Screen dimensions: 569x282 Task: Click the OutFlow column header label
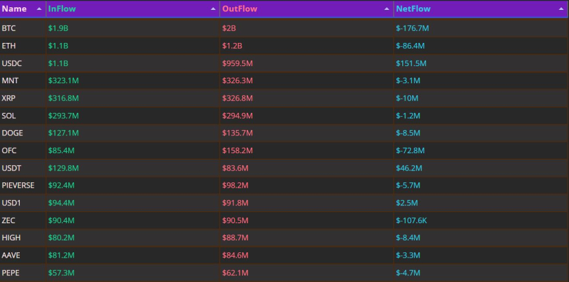click(x=240, y=9)
